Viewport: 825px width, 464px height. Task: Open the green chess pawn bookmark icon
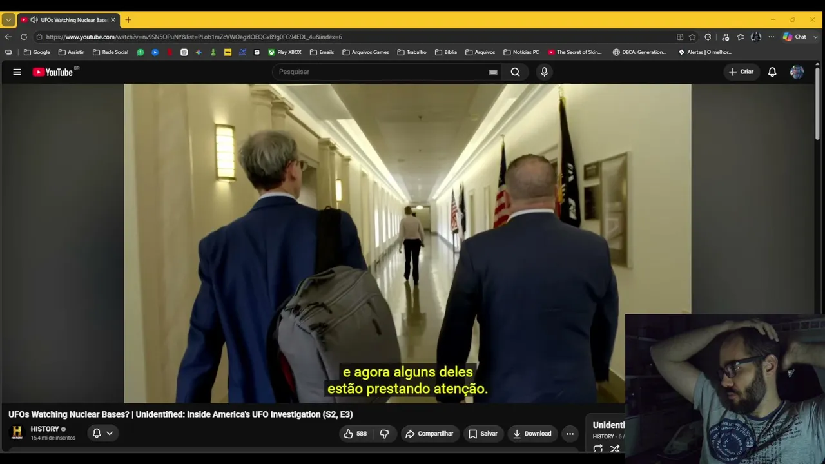click(213, 52)
